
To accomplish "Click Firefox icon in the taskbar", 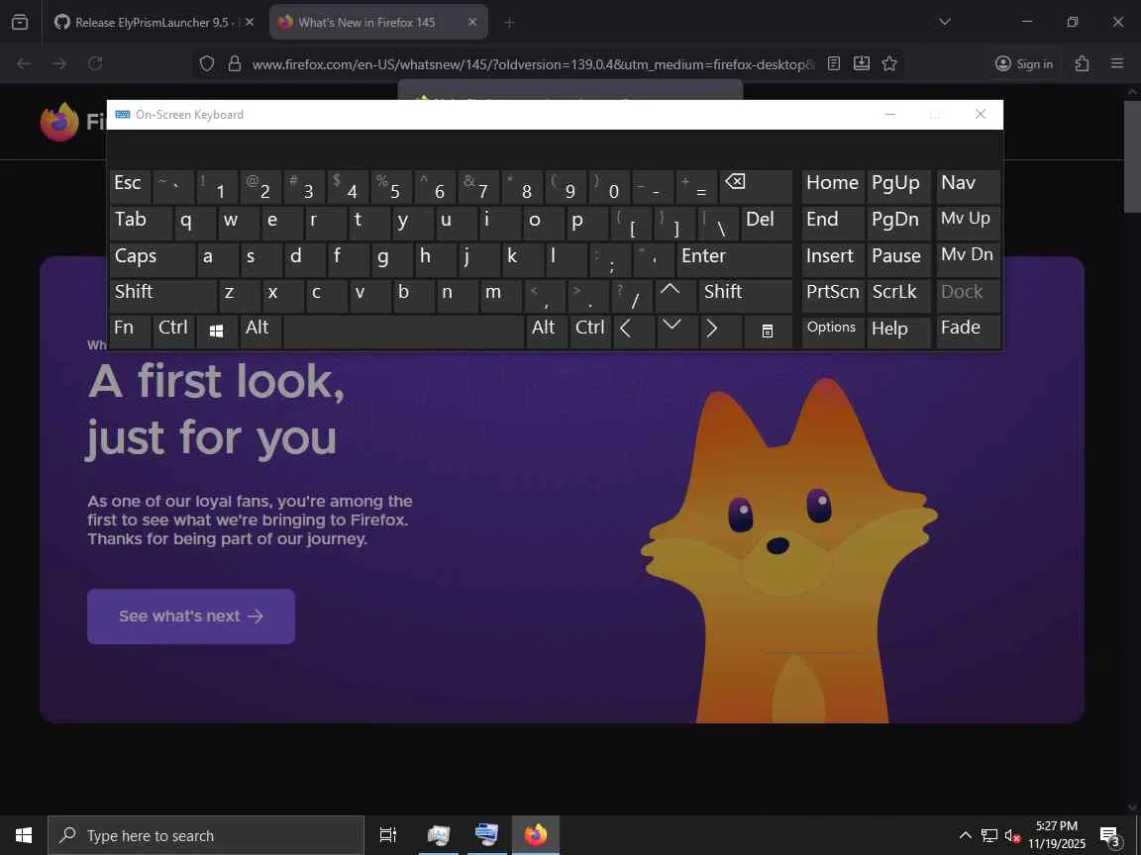I will click(x=536, y=834).
